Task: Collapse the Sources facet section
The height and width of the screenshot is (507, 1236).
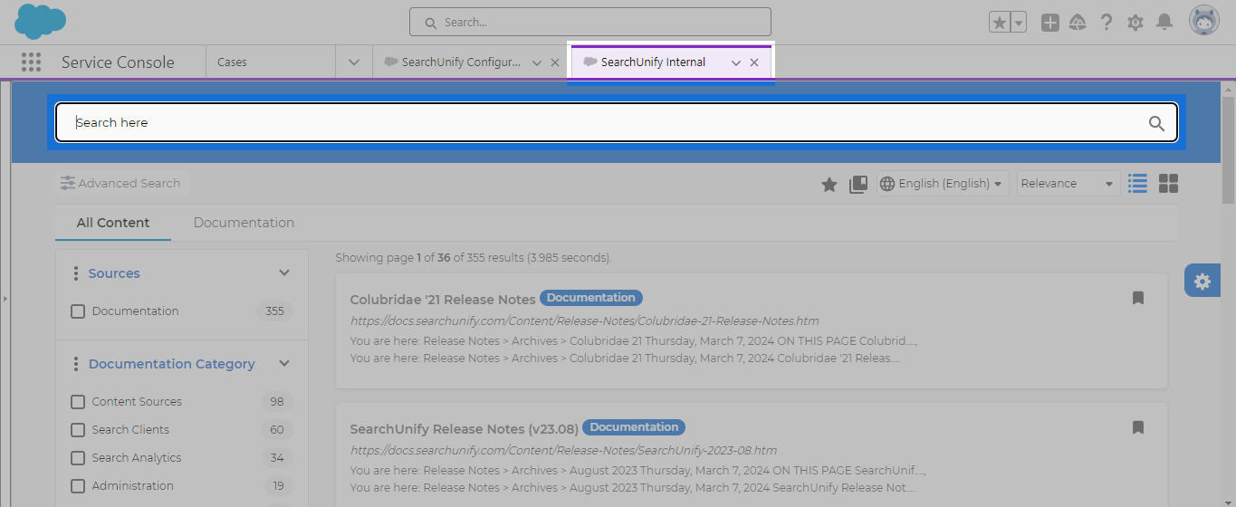Action: (x=284, y=273)
